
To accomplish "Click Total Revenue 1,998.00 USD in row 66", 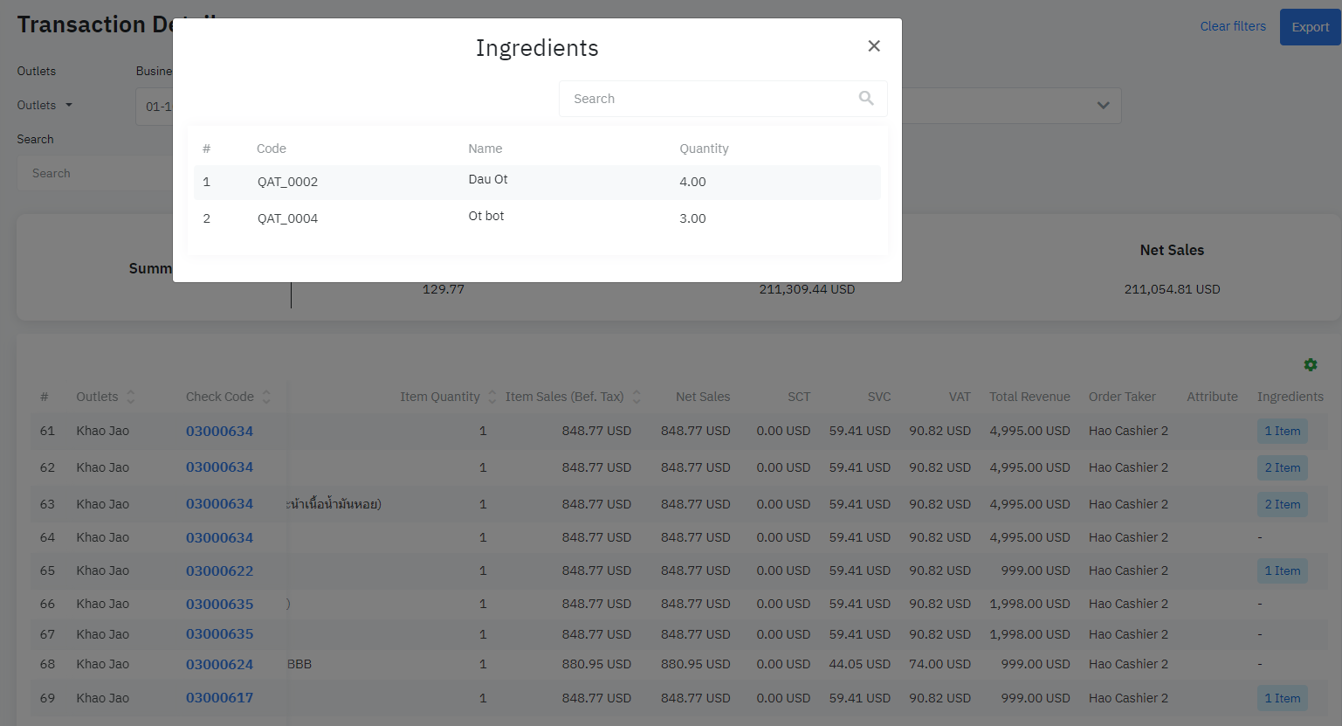I will pyautogui.click(x=1029, y=604).
